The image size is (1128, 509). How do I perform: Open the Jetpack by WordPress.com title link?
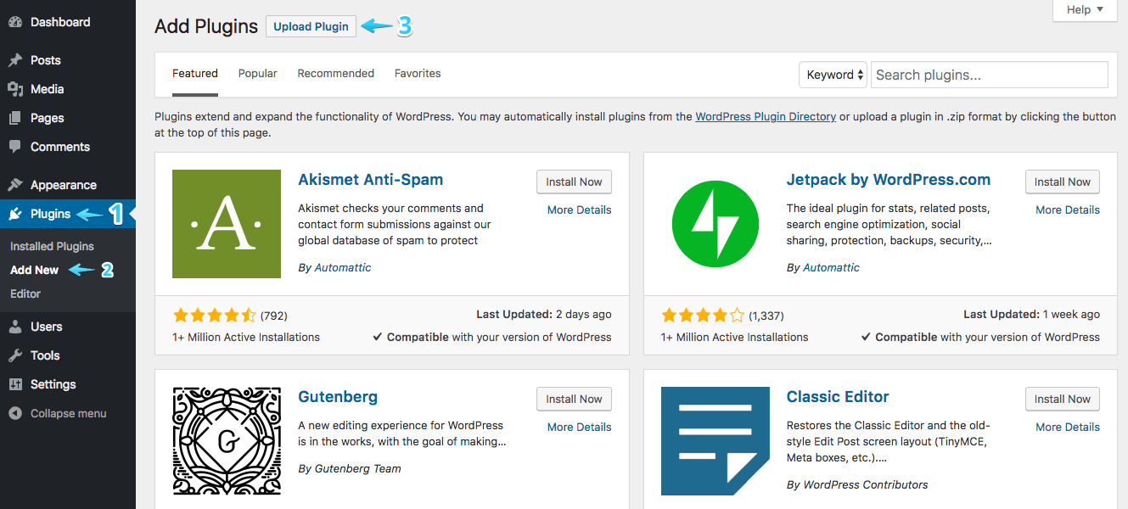point(889,180)
